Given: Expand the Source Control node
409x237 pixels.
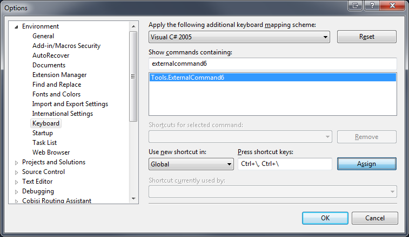Looking at the screenshot, I should (16, 172).
